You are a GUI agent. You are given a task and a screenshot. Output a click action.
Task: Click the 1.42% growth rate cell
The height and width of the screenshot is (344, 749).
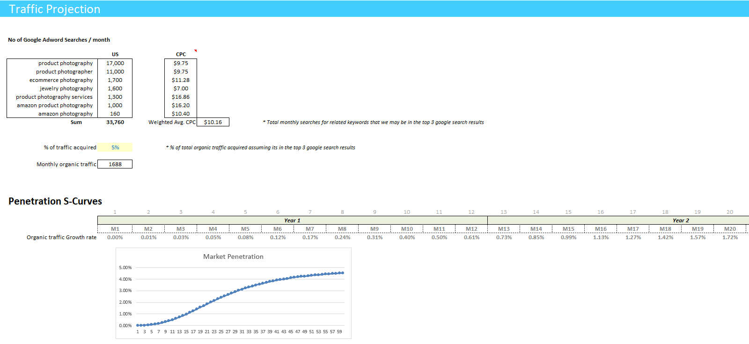tap(665, 237)
